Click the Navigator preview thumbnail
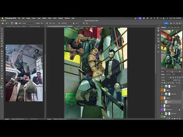This screenshot has height=137, width=183. point(172,49)
